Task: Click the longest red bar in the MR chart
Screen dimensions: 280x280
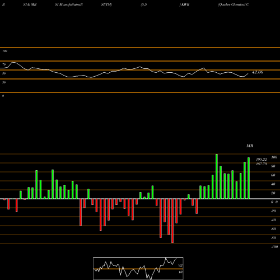Action: coord(172,221)
